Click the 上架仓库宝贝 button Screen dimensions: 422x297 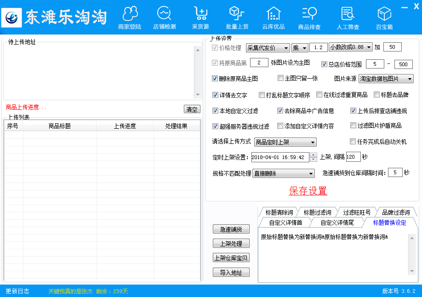(231, 257)
